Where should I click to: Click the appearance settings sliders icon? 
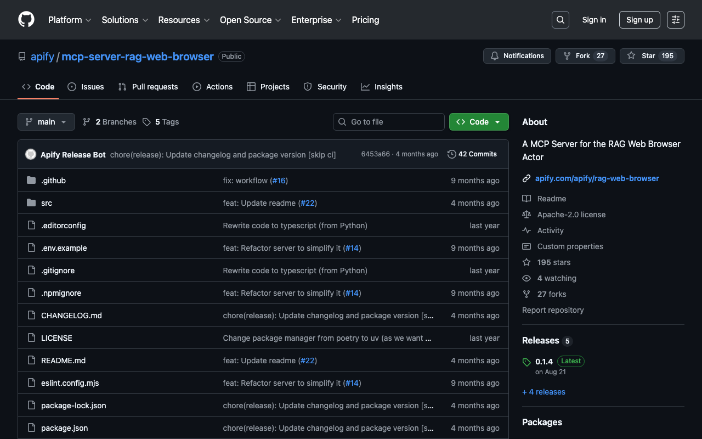pyautogui.click(x=675, y=20)
